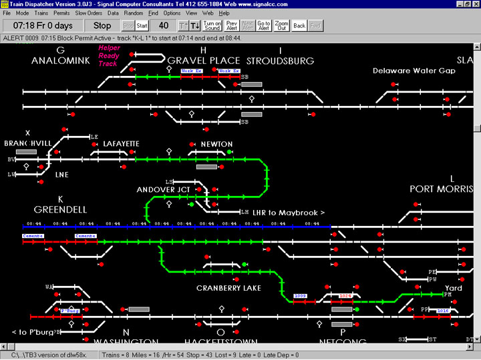Expand the Options menu
The width and height of the screenshot is (481, 360).
(172, 13)
